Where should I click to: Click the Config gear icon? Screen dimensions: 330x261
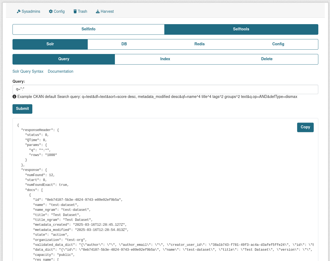(x=51, y=11)
